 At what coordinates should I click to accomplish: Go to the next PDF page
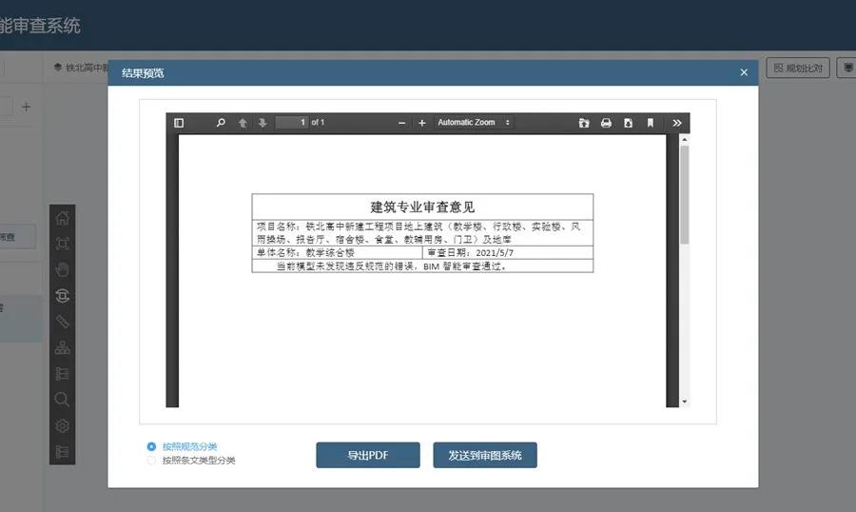[x=263, y=123]
